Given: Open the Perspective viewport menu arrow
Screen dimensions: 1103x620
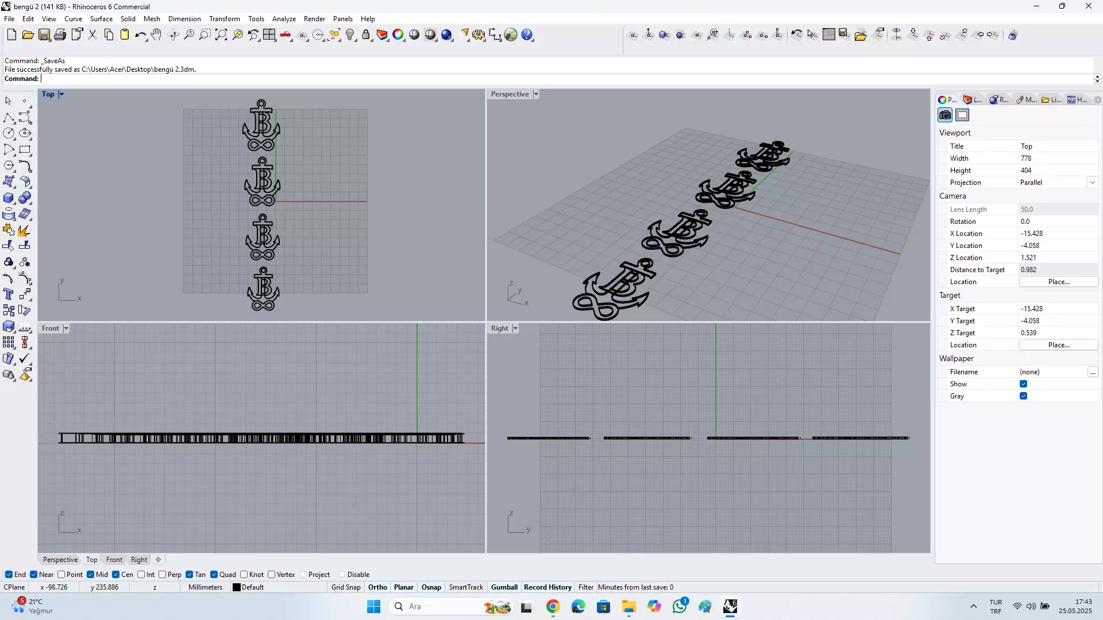Looking at the screenshot, I should (x=536, y=94).
